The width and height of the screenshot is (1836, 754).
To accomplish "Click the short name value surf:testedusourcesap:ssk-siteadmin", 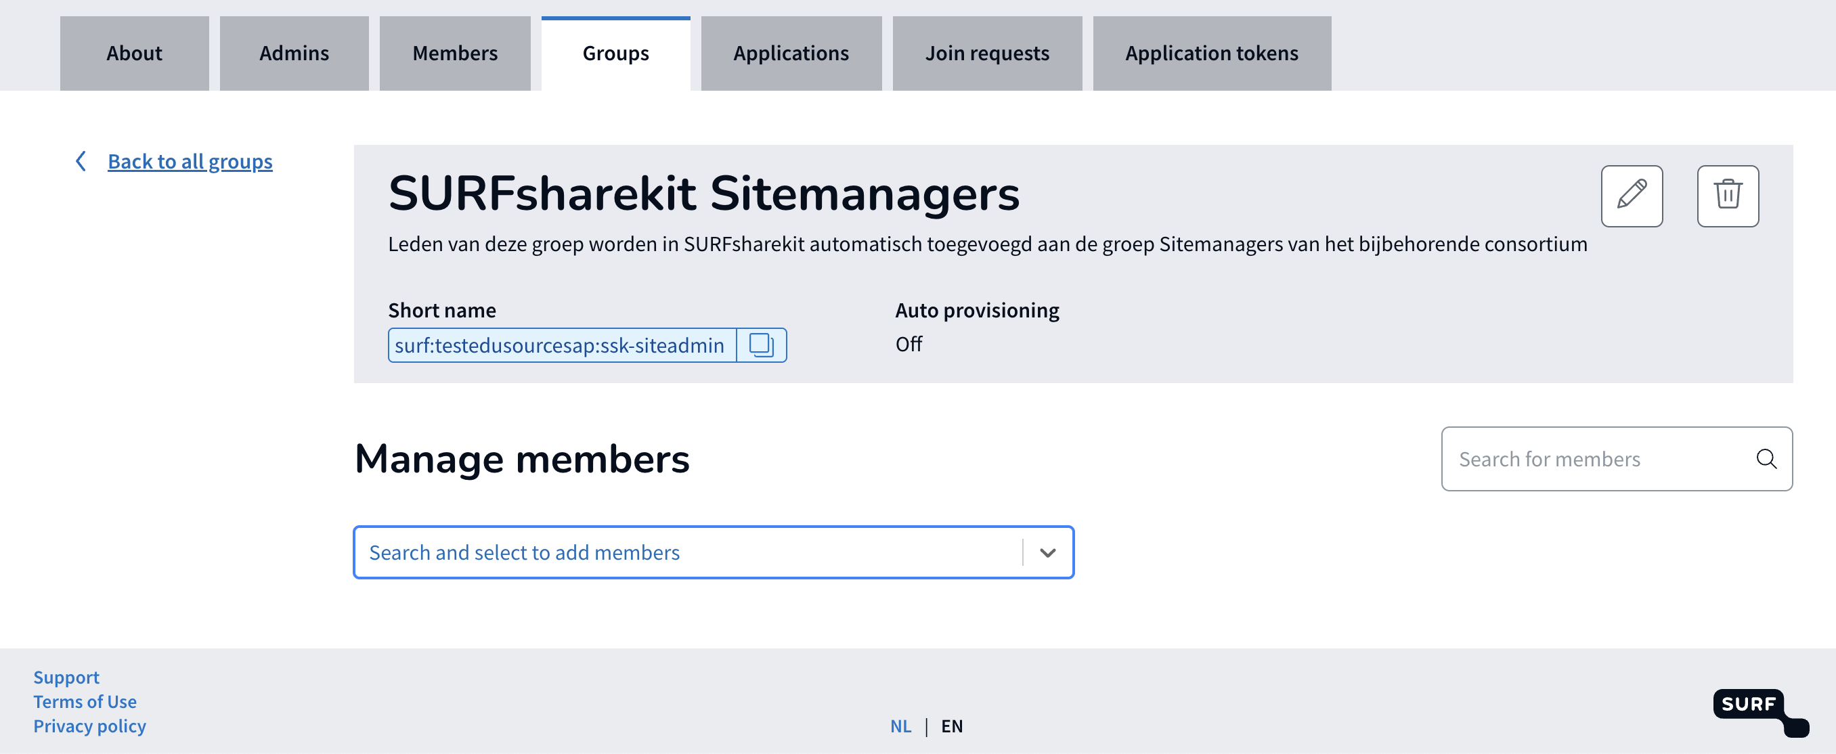I will click(559, 345).
